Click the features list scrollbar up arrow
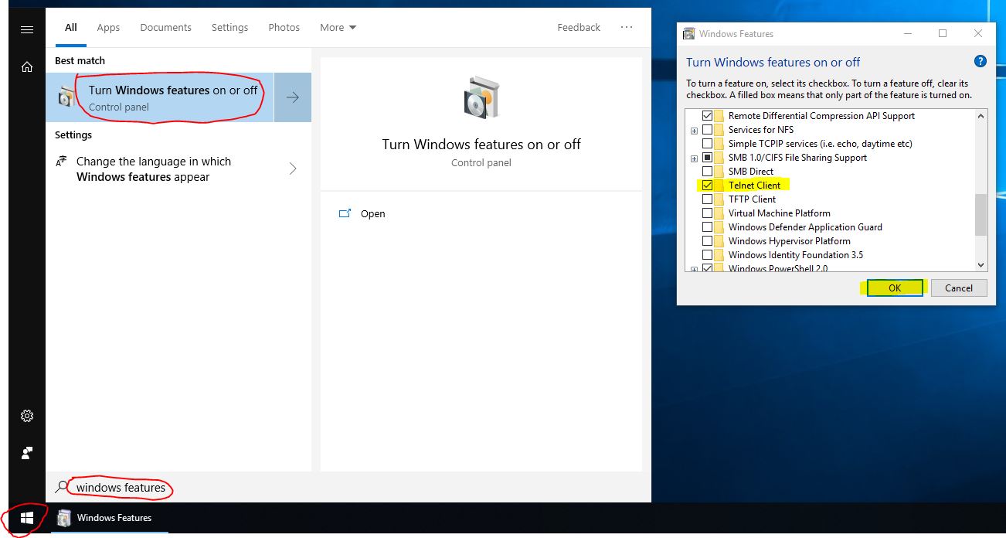The width and height of the screenshot is (1006, 538). tap(981, 116)
